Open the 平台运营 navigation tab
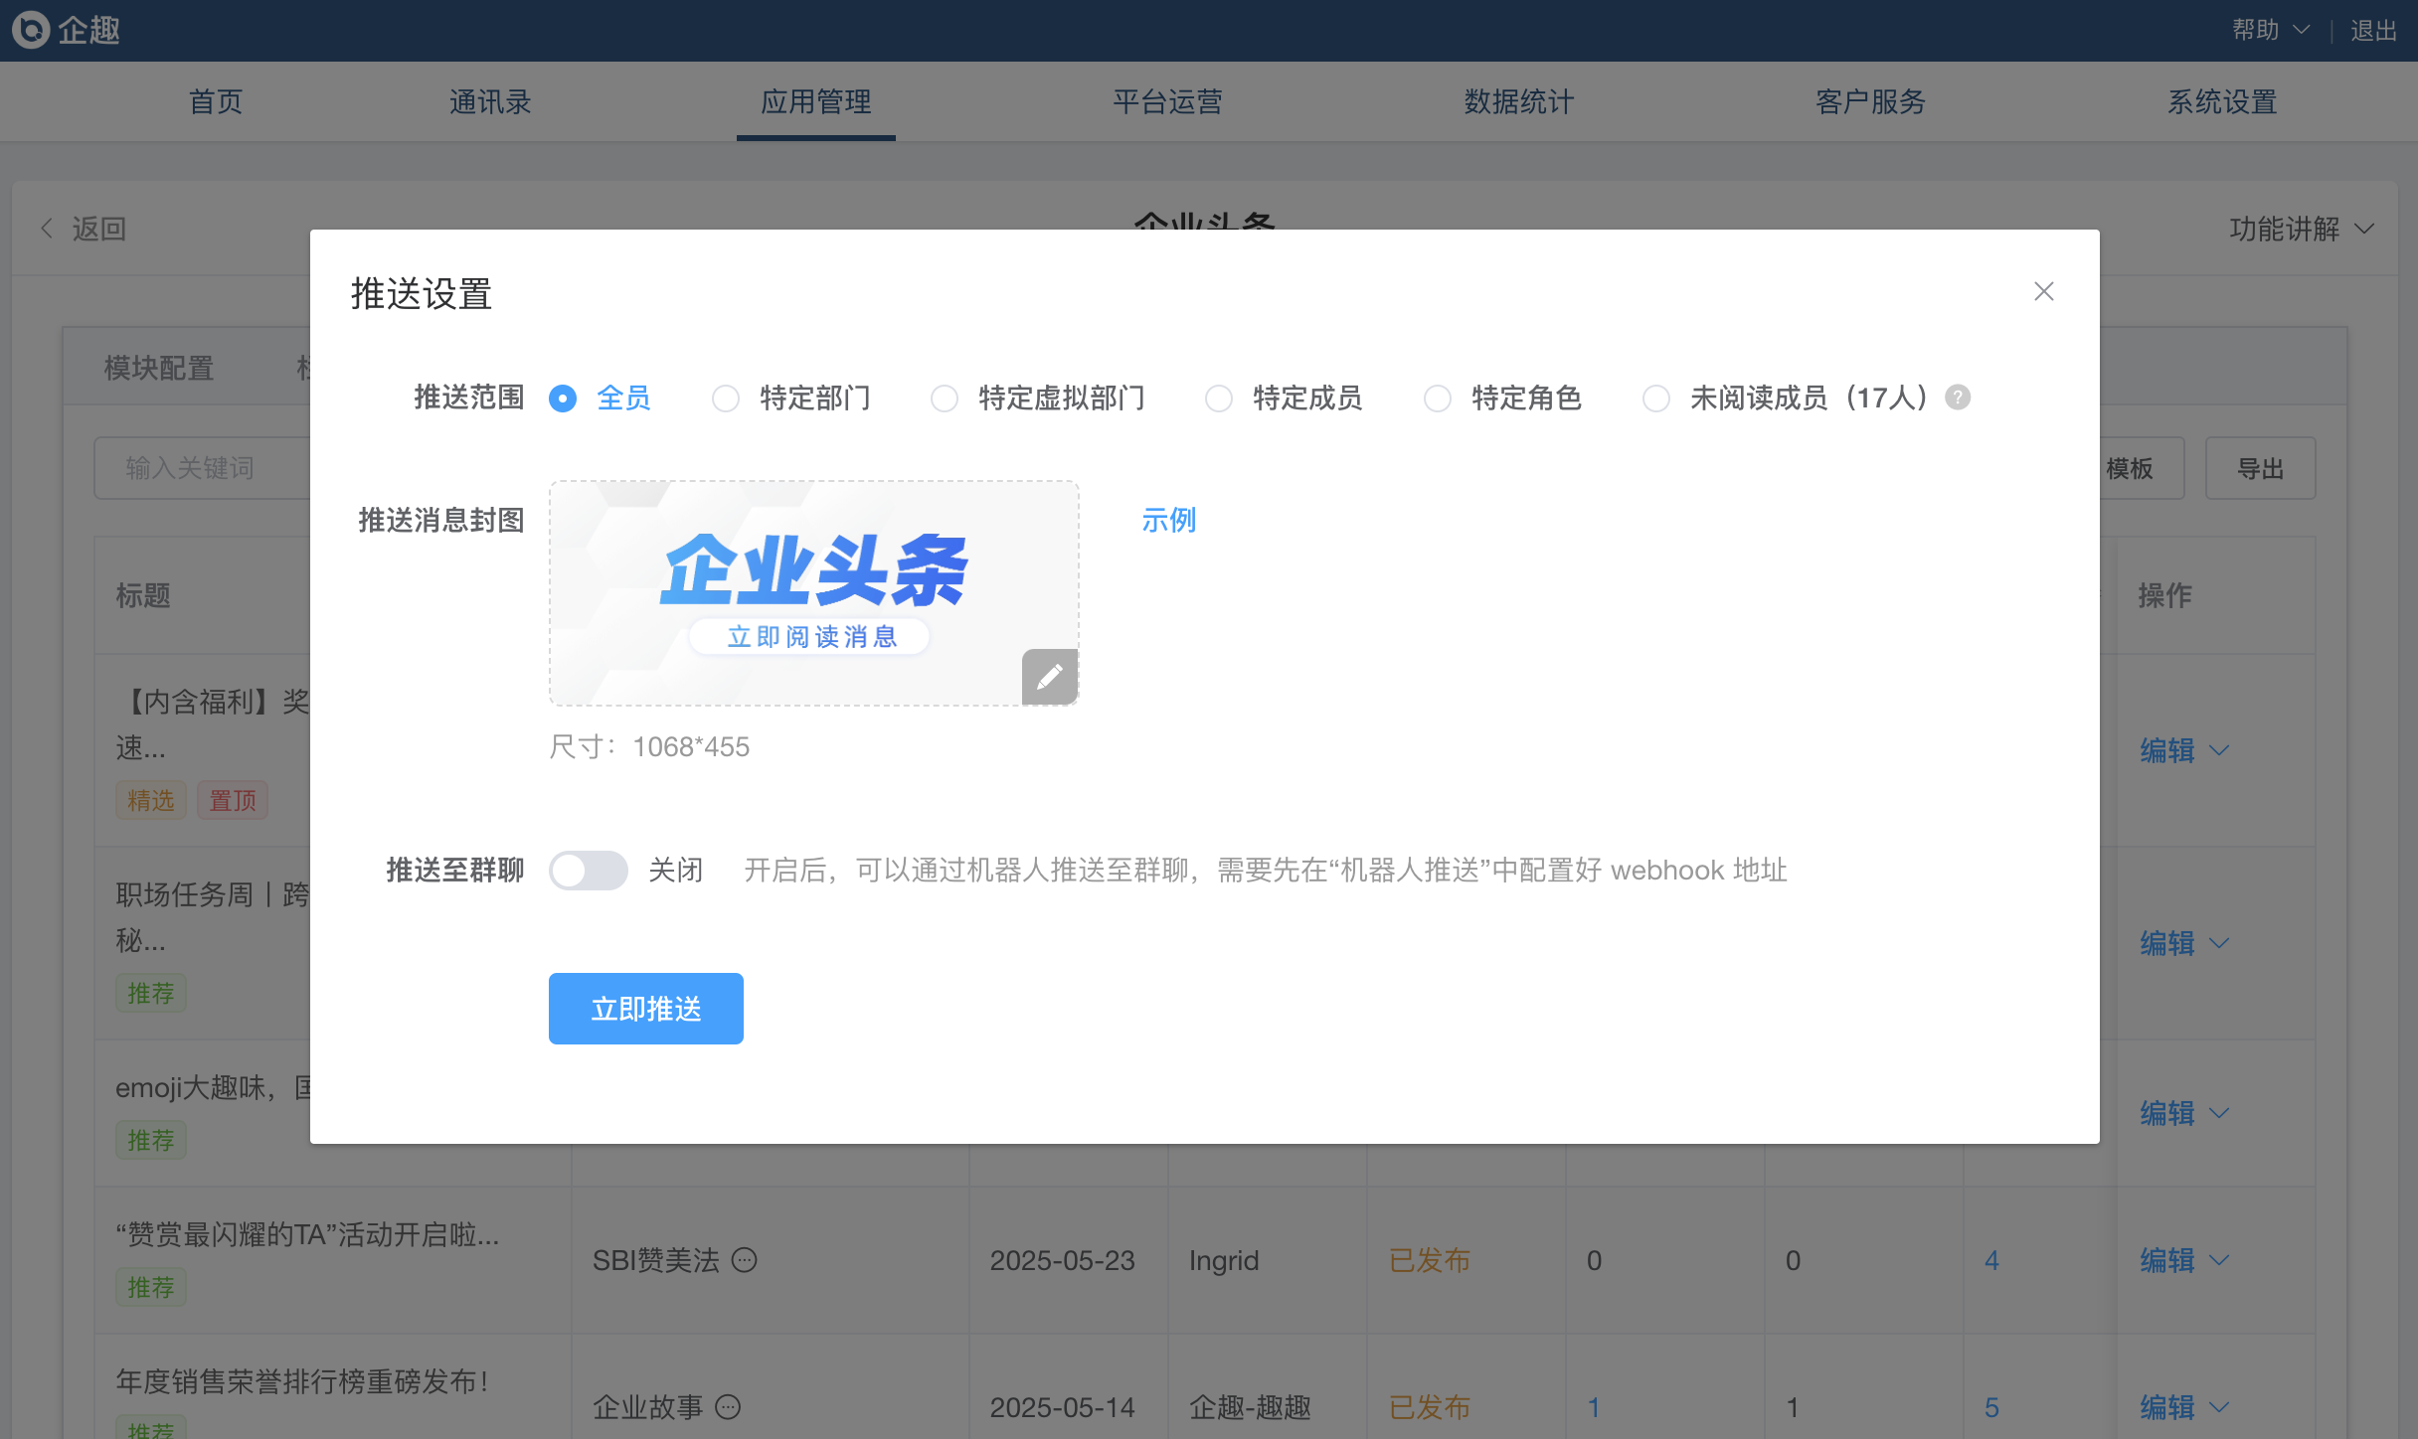The width and height of the screenshot is (2418, 1439). click(1167, 101)
